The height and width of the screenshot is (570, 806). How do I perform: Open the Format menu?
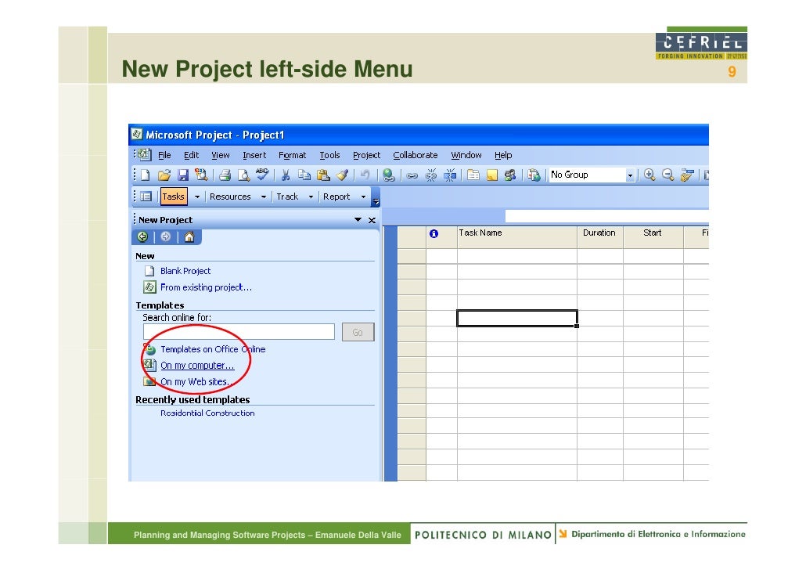[292, 155]
